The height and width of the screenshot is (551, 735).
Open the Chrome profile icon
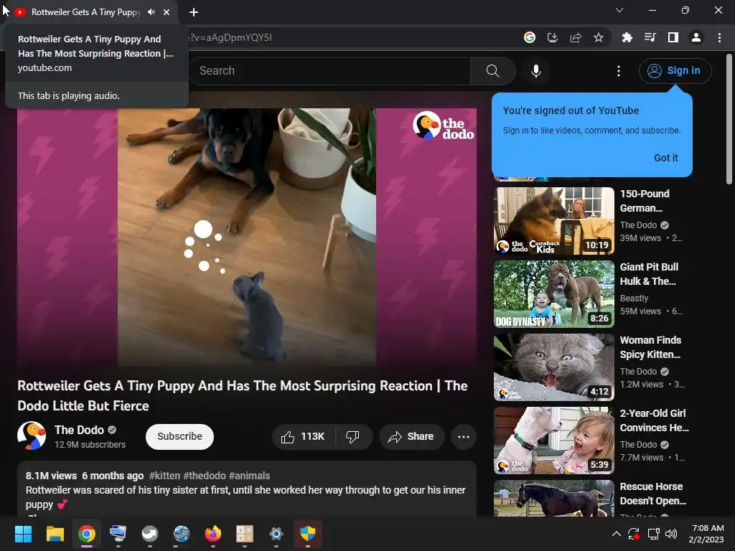point(696,37)
